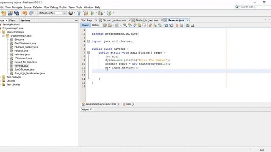The height and width of the screenshot is (152, 271).
Task: Collapse the import statement fold on line 4
Action: pyautogui.click(x=88, y=41)
